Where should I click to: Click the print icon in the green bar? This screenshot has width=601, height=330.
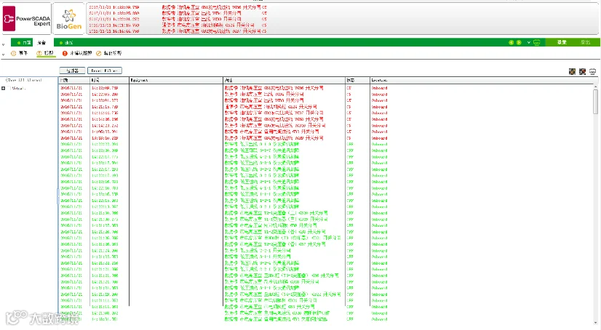click(537, 42)
